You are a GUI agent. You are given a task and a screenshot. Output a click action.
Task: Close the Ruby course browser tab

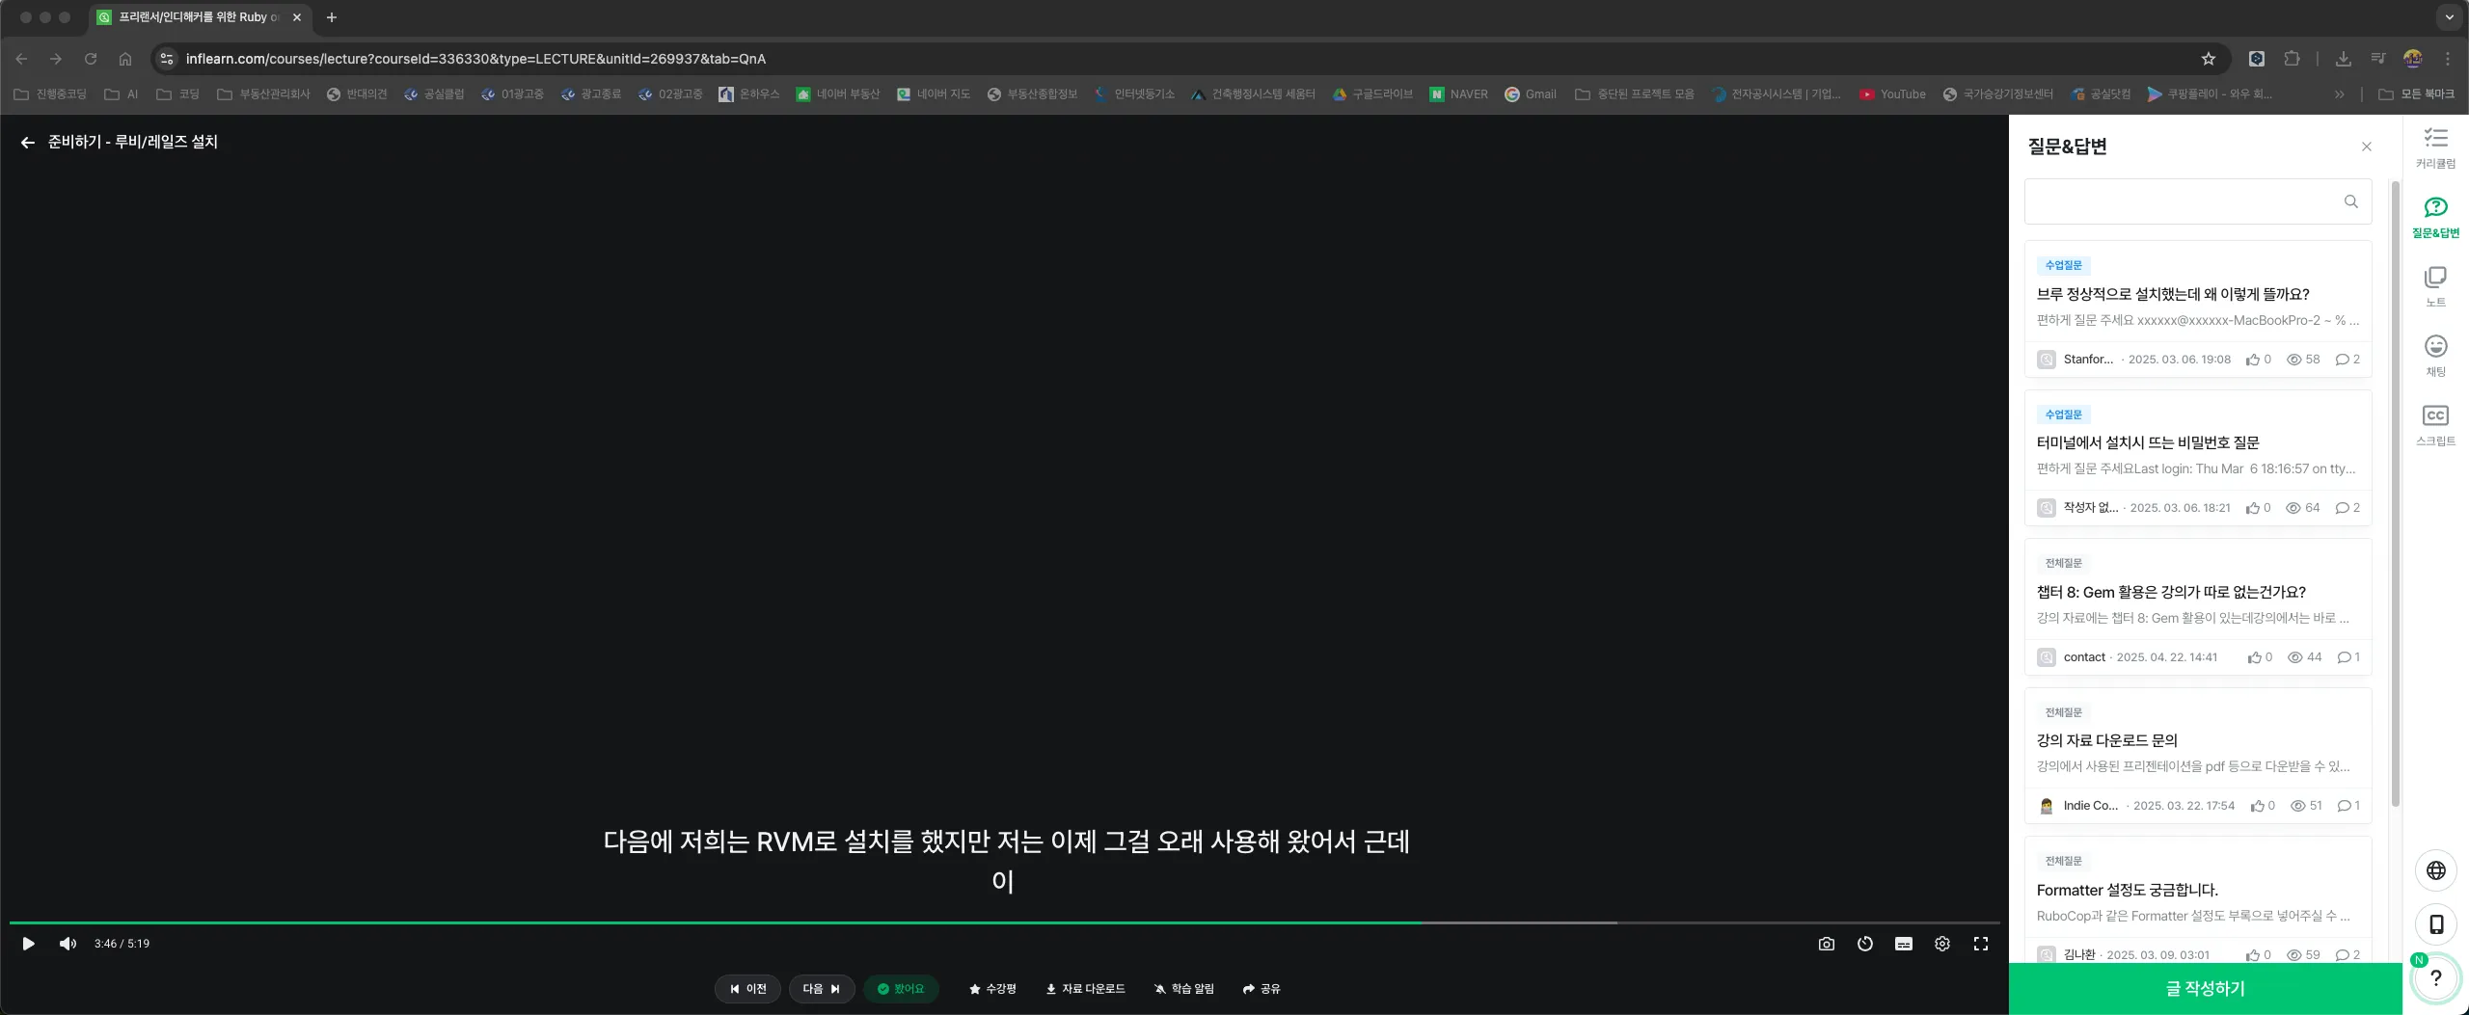click(x=297, y=17)
